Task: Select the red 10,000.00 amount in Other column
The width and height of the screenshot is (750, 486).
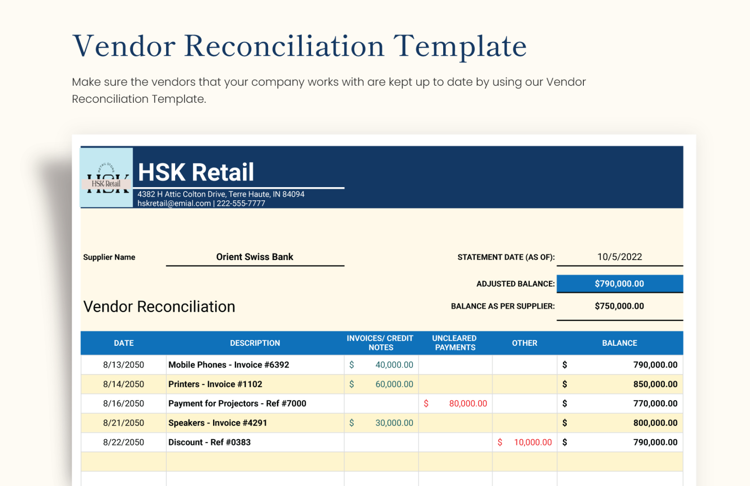Action: pyautogui.click(x=532, y=442)
